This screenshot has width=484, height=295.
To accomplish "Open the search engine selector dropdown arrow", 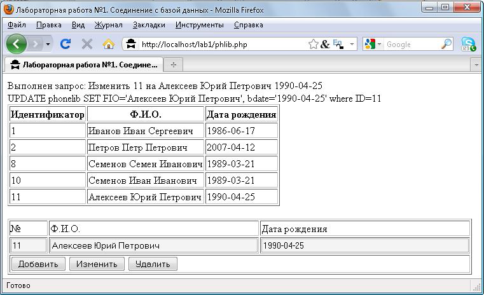I will point(379,44).
